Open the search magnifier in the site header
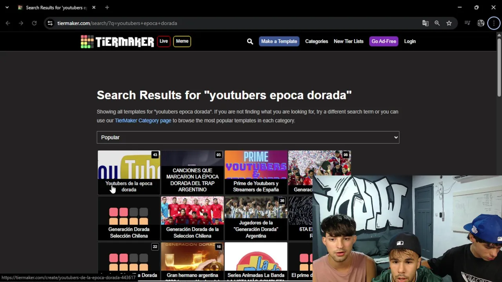502x282 pixels. (250, 42)
